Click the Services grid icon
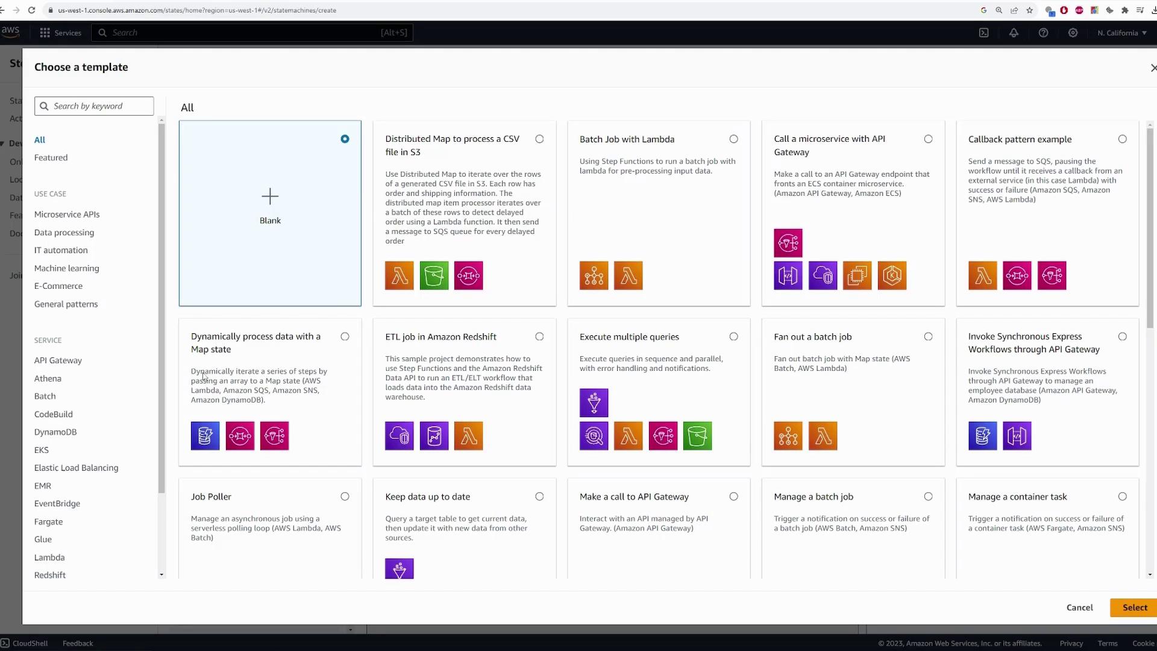 45,33
